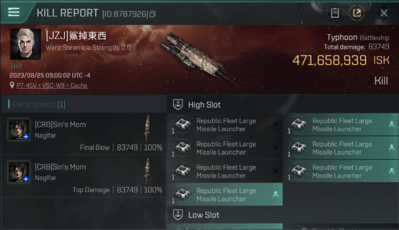Select the High Slot section header
Image resolution: width=399 pixels, height=230 pixels.
[x=204, y=105]
